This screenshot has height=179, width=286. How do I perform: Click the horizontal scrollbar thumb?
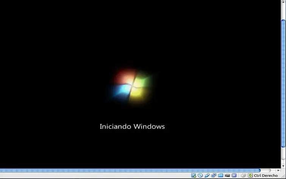tap(130, 170)
